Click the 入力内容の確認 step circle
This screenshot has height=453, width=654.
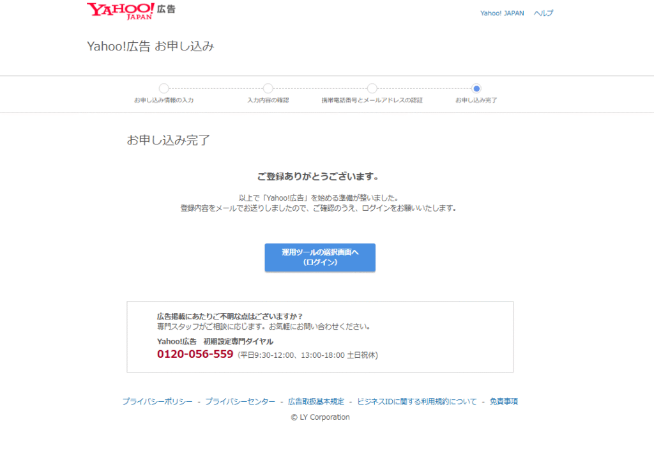[x=268, y=88]
